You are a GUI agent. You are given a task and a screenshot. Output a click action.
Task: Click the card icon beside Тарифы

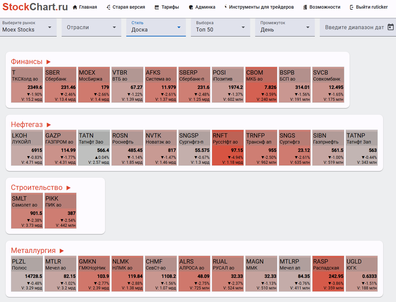click(157, 7)
